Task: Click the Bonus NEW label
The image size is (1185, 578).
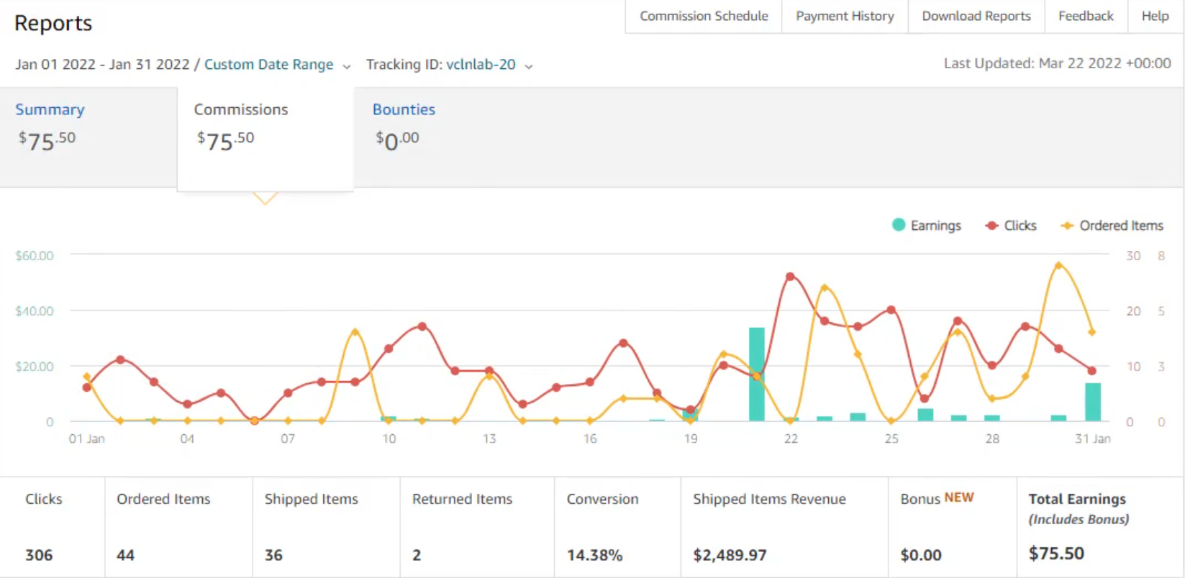Action: point(937,498)
